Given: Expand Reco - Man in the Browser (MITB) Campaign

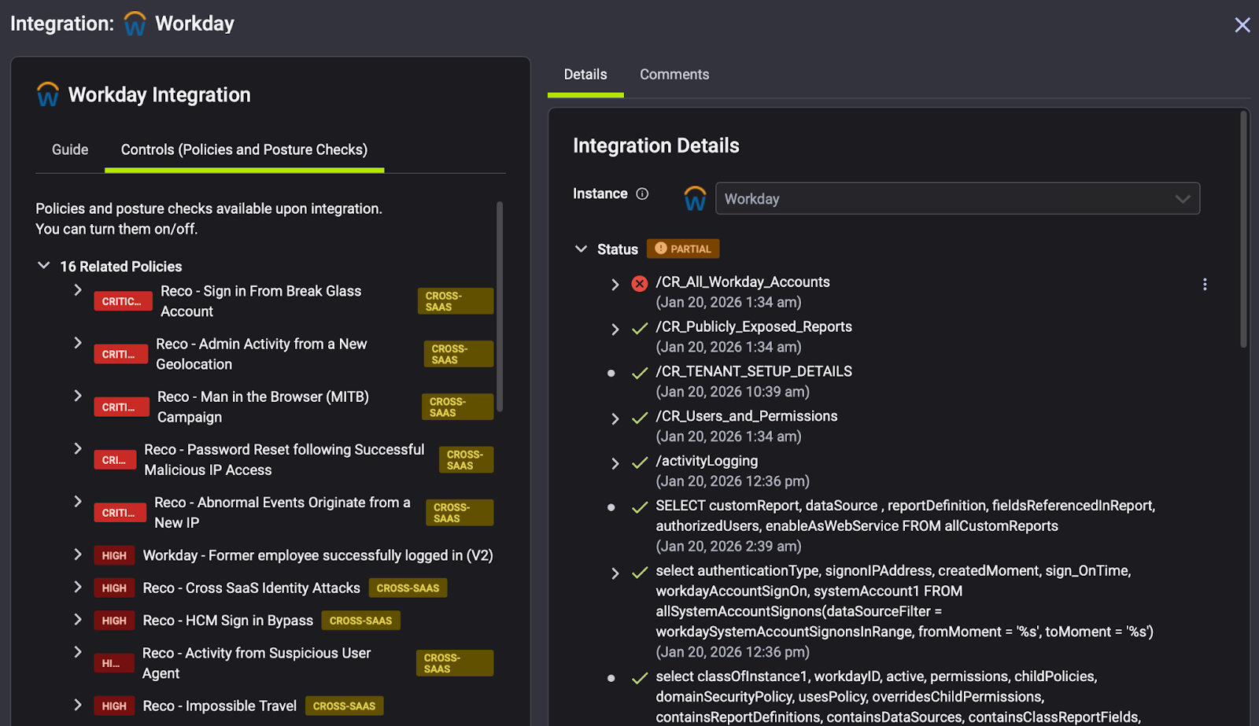Looking at the screenshot, I should (78, 396).
